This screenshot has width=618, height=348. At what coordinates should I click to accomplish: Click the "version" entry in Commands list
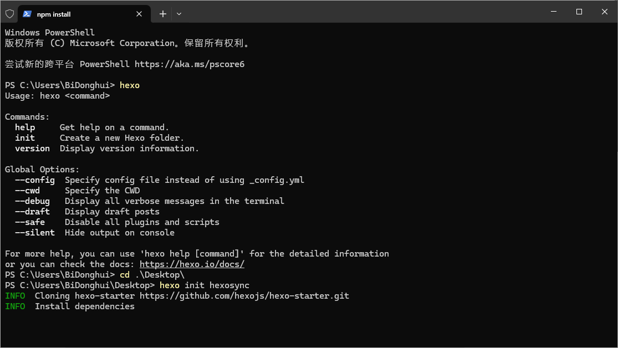coord(32,149)
